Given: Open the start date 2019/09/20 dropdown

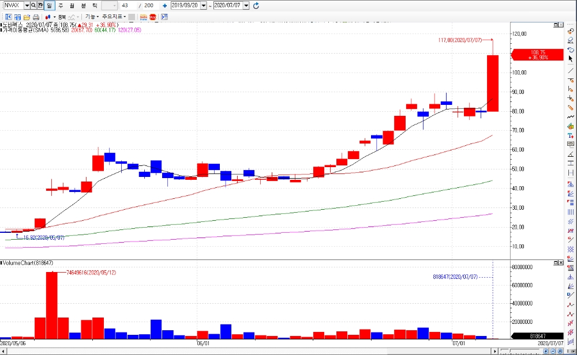Looking at the screenshot, I should (x=204, y=6).
